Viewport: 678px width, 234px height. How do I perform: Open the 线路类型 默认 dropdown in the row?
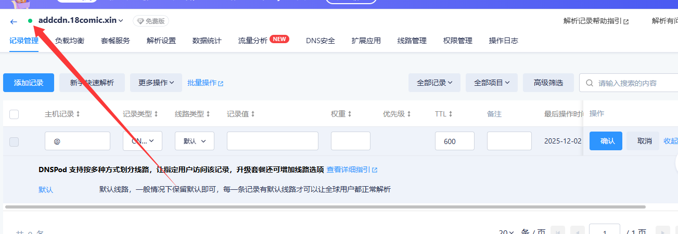tap(194, 141)
